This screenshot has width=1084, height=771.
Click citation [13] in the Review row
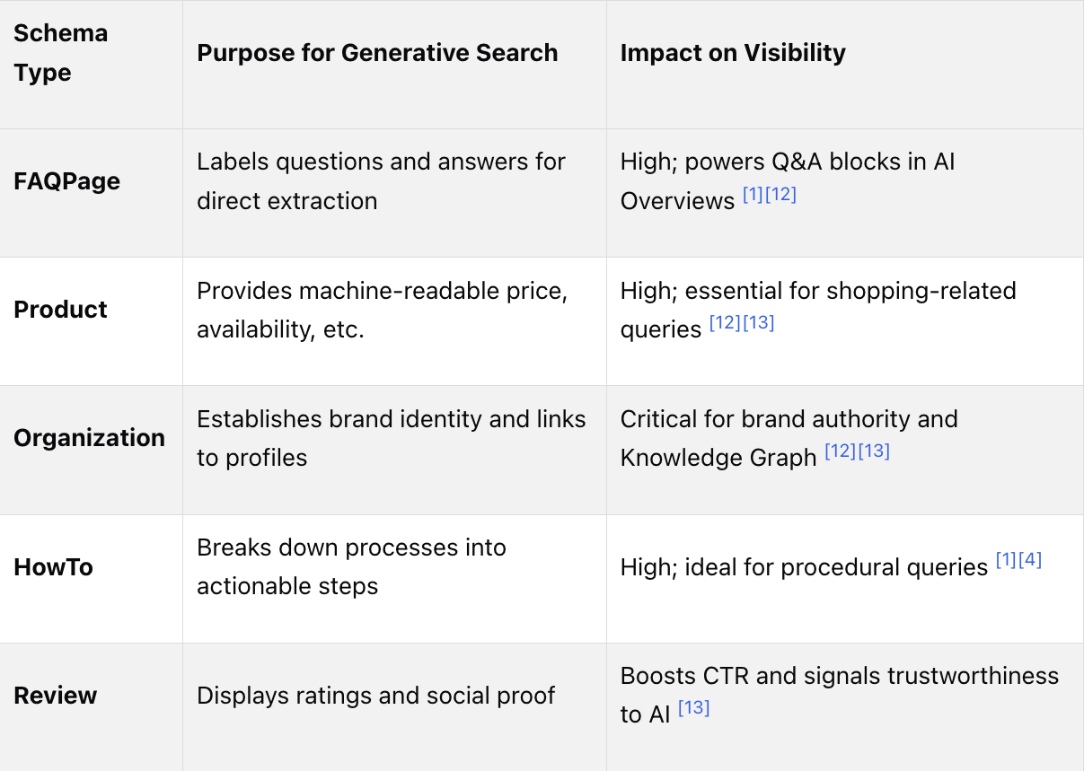[x=693, y=707]
